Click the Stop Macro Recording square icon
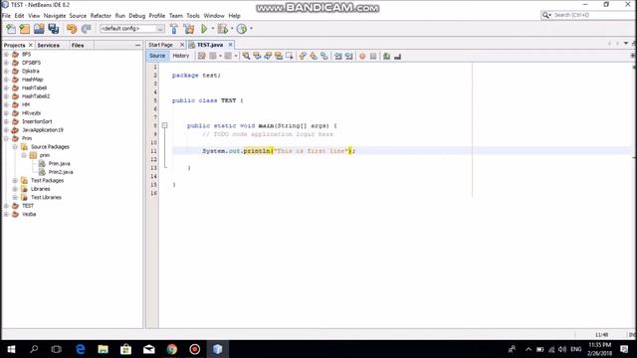 [x=373, y=56]
